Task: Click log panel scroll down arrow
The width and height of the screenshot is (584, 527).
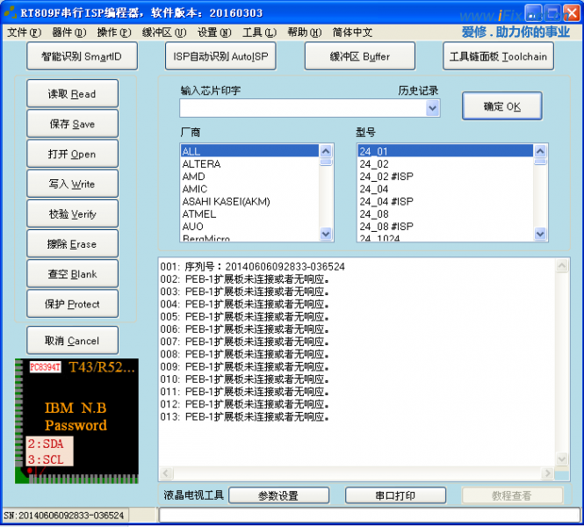Action: pos(562,458)
